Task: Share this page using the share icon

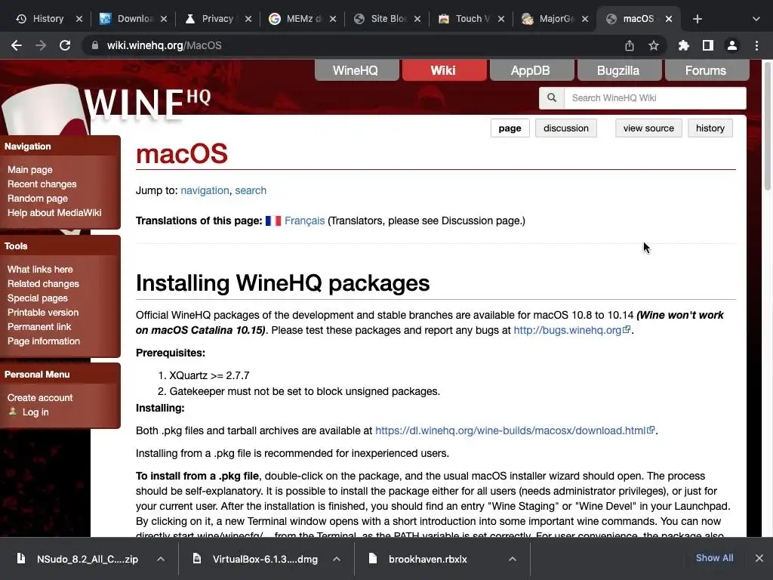Action: [x=630, y=45]
